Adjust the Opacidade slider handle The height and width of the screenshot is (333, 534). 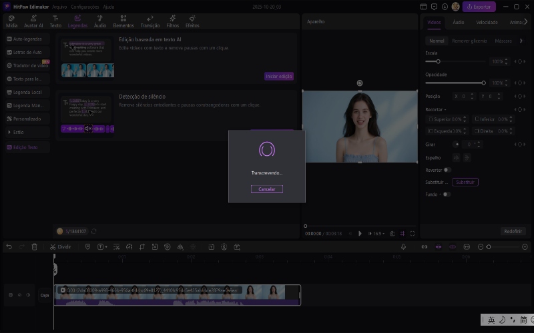(483, 83)
